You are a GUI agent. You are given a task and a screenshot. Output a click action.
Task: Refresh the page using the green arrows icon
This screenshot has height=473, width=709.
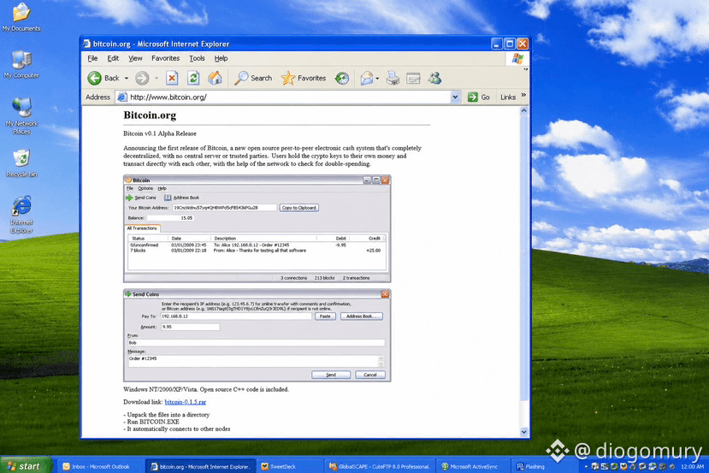[193, 78]
